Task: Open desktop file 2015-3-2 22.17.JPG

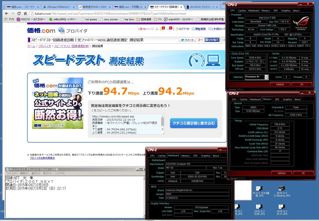Action: click(282, 209)
